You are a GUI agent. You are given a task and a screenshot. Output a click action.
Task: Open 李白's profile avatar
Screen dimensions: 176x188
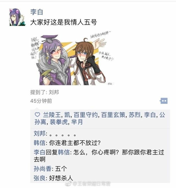[18, 17]
